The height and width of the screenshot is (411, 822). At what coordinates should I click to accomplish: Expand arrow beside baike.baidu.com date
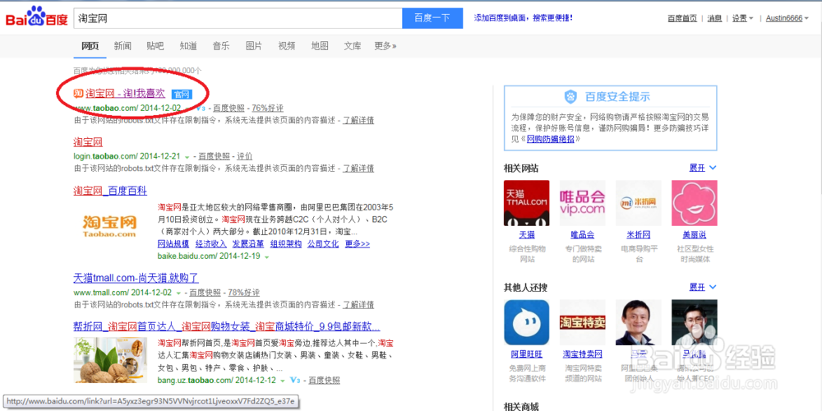[267, 256]
